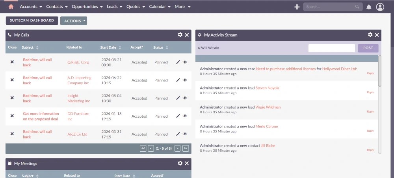Close the Insight Marketing Inc call
Viewport: 394px width, 178px height.
click(x=12, y=98)
